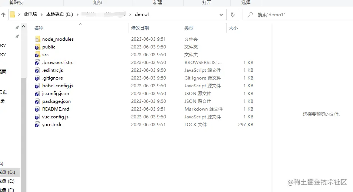The width and height of the screenshot is (353, 192).
Task: Select the jsconfig.json file name
Action: click(56, 94)
